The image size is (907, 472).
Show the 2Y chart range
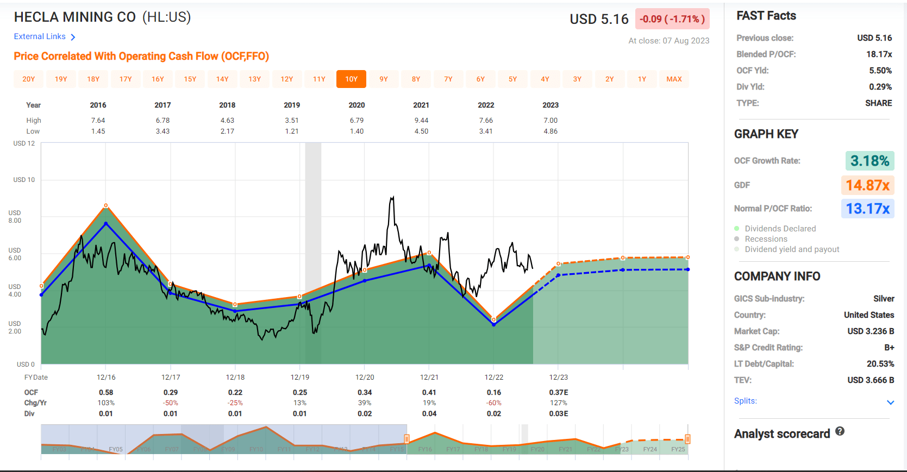(x=610, y=79)
